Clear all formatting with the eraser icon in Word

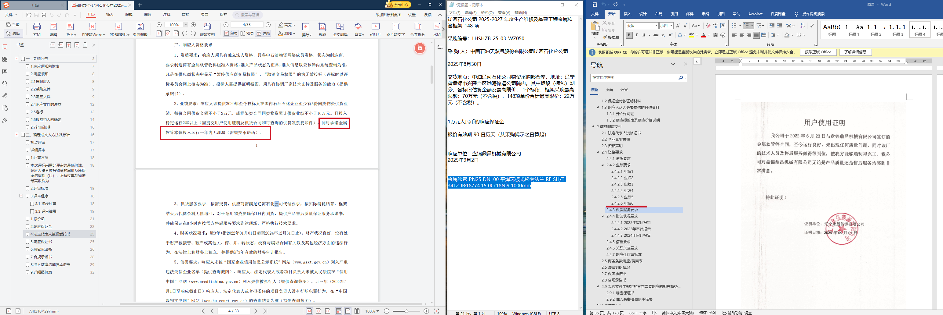click(708, 26)
